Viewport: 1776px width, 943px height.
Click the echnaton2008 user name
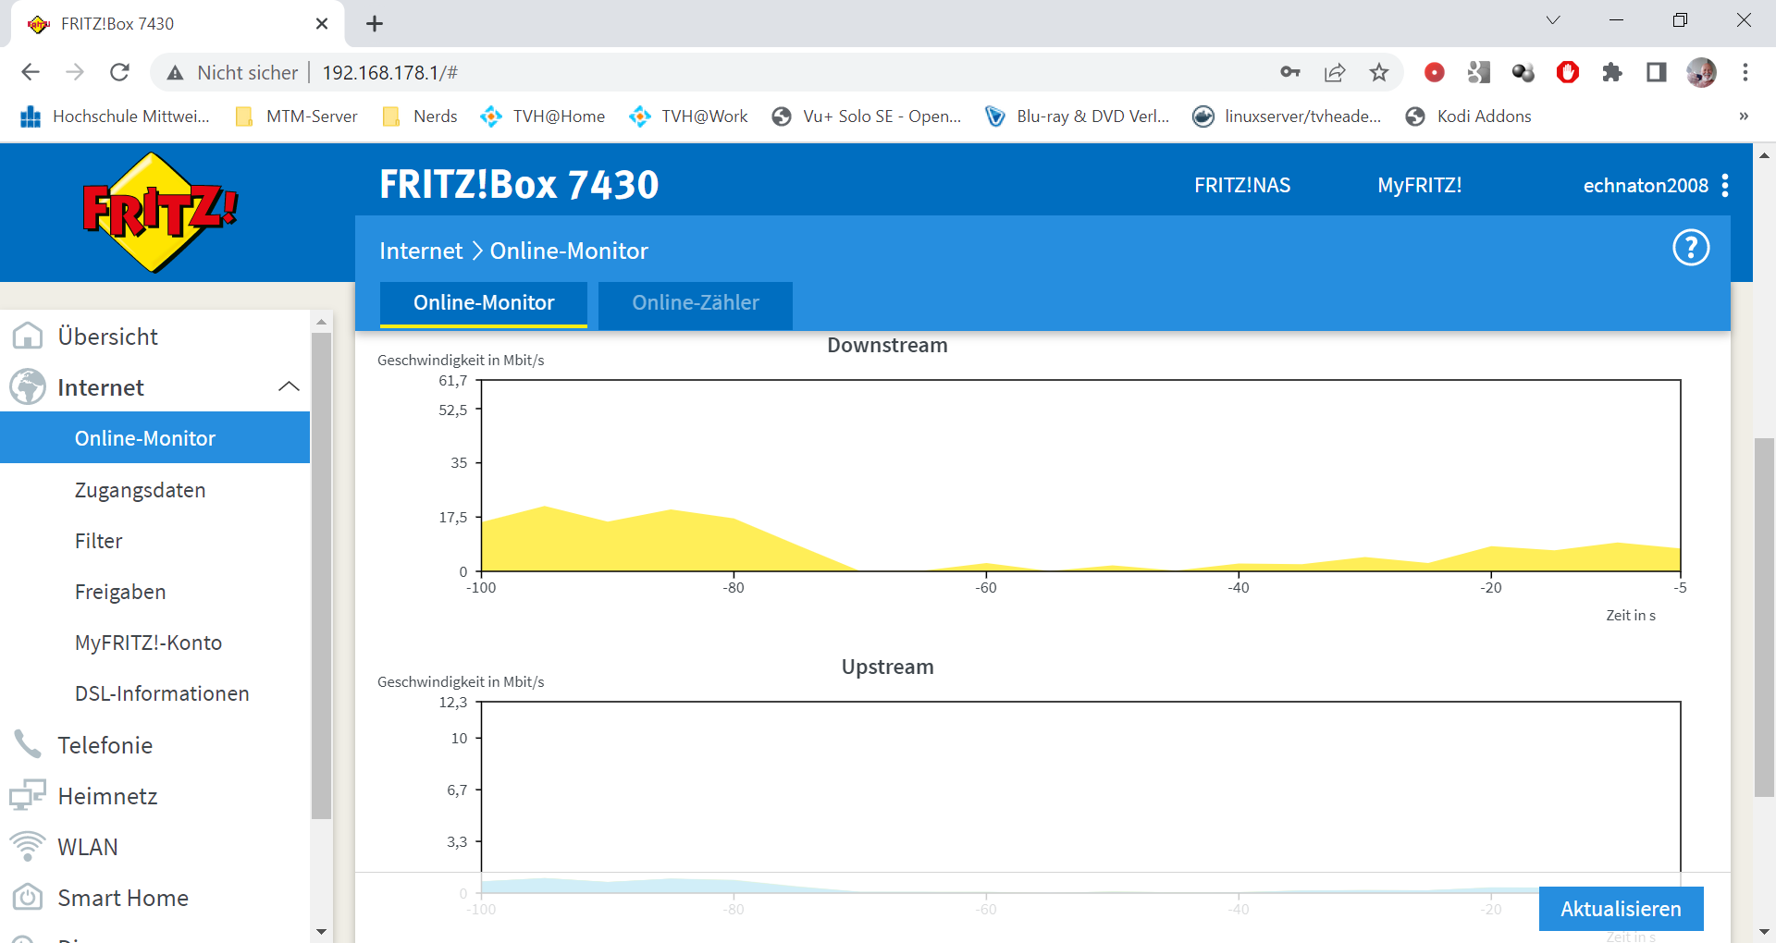[x=1646, y=185]
